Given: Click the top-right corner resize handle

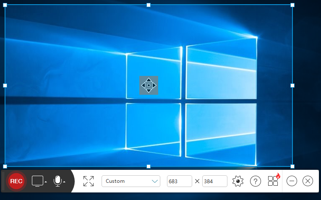Looking at the screenshot, I should tap(292, 5).
